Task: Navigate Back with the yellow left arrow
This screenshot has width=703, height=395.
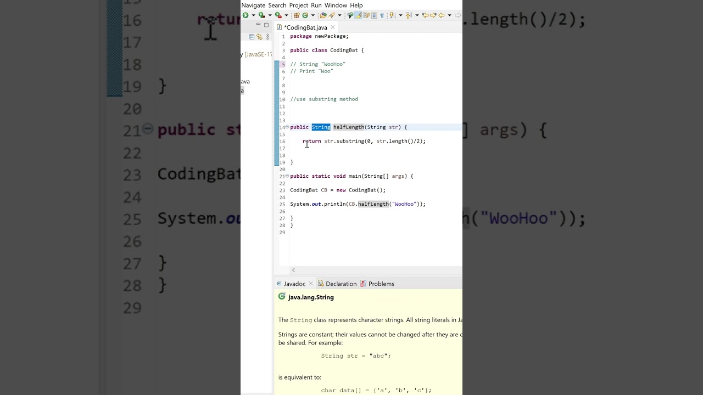Action: [x=441, y=15]
